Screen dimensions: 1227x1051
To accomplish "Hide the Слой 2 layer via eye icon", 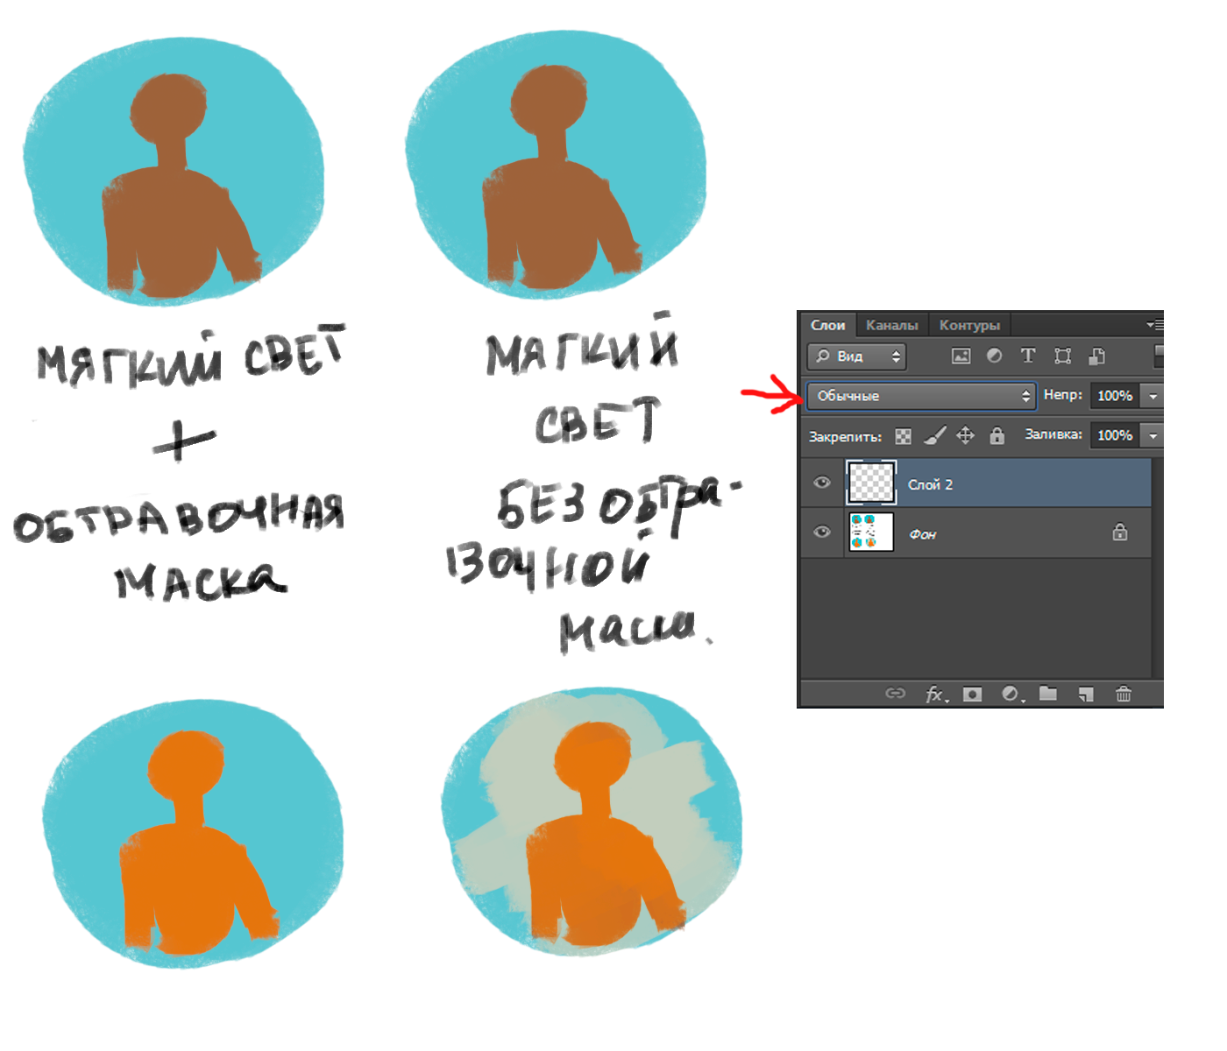I will coord(822,483).
